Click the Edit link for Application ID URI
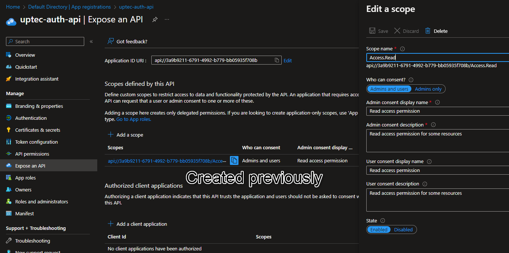Viewport: 509px width, 253px height. 288,60
